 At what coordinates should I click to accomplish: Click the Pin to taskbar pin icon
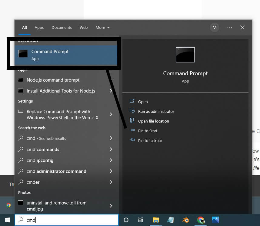132,140
